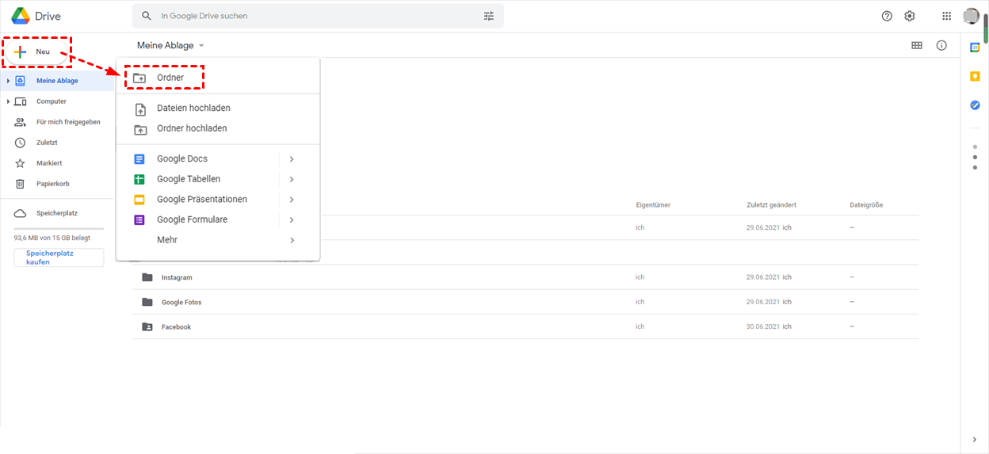This screenshot has width=989, height=454.
Task: Expand Mehr submenu arrow
Action: click(292, 240)
